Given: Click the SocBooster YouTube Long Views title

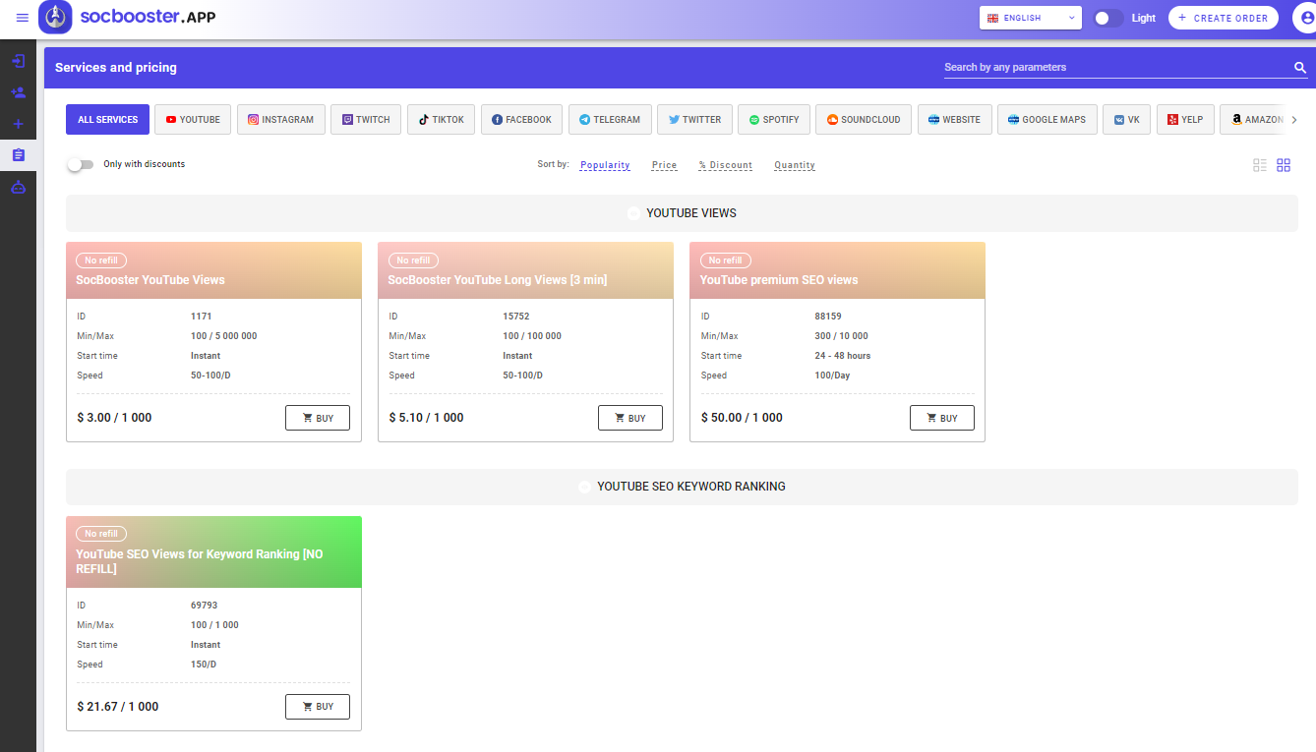Looking at the screenshot, I should click(x=498, y=280).
